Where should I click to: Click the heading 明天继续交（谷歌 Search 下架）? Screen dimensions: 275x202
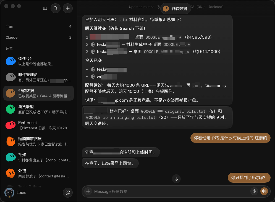[x=115, y=28]
